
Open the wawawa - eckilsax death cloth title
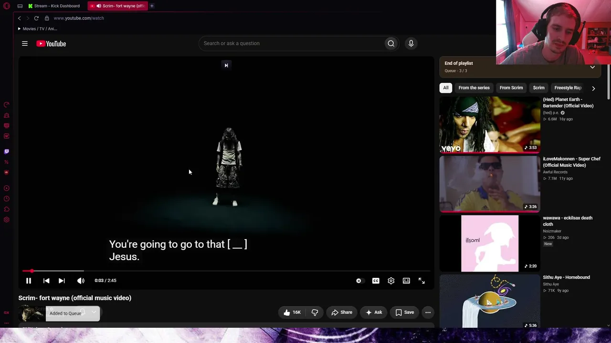[x=567, y=221]
